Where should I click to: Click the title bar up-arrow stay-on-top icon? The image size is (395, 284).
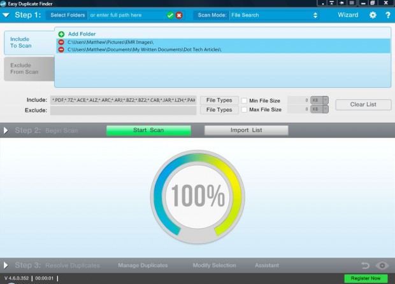click(x=331, y=3)
